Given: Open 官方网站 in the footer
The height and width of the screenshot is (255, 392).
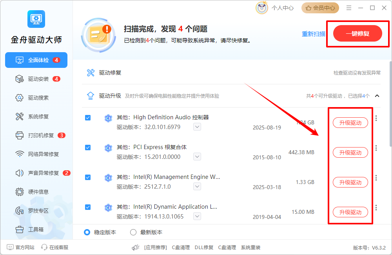Looking at the screenshot, I should click(20, 247).
